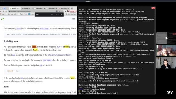Viewport: 176px width, 99px height.
Task: Click the Yarn heading
Action: pyautogui.click(x=6, y=87)
